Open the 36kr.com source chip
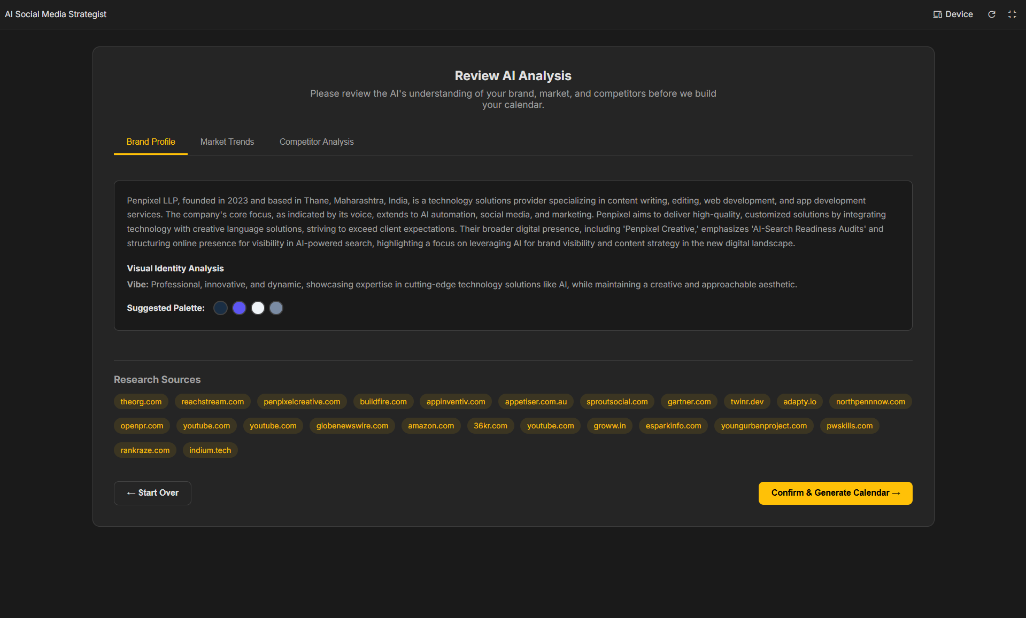This screenshot has width=1026, height=618. (491, 426)
